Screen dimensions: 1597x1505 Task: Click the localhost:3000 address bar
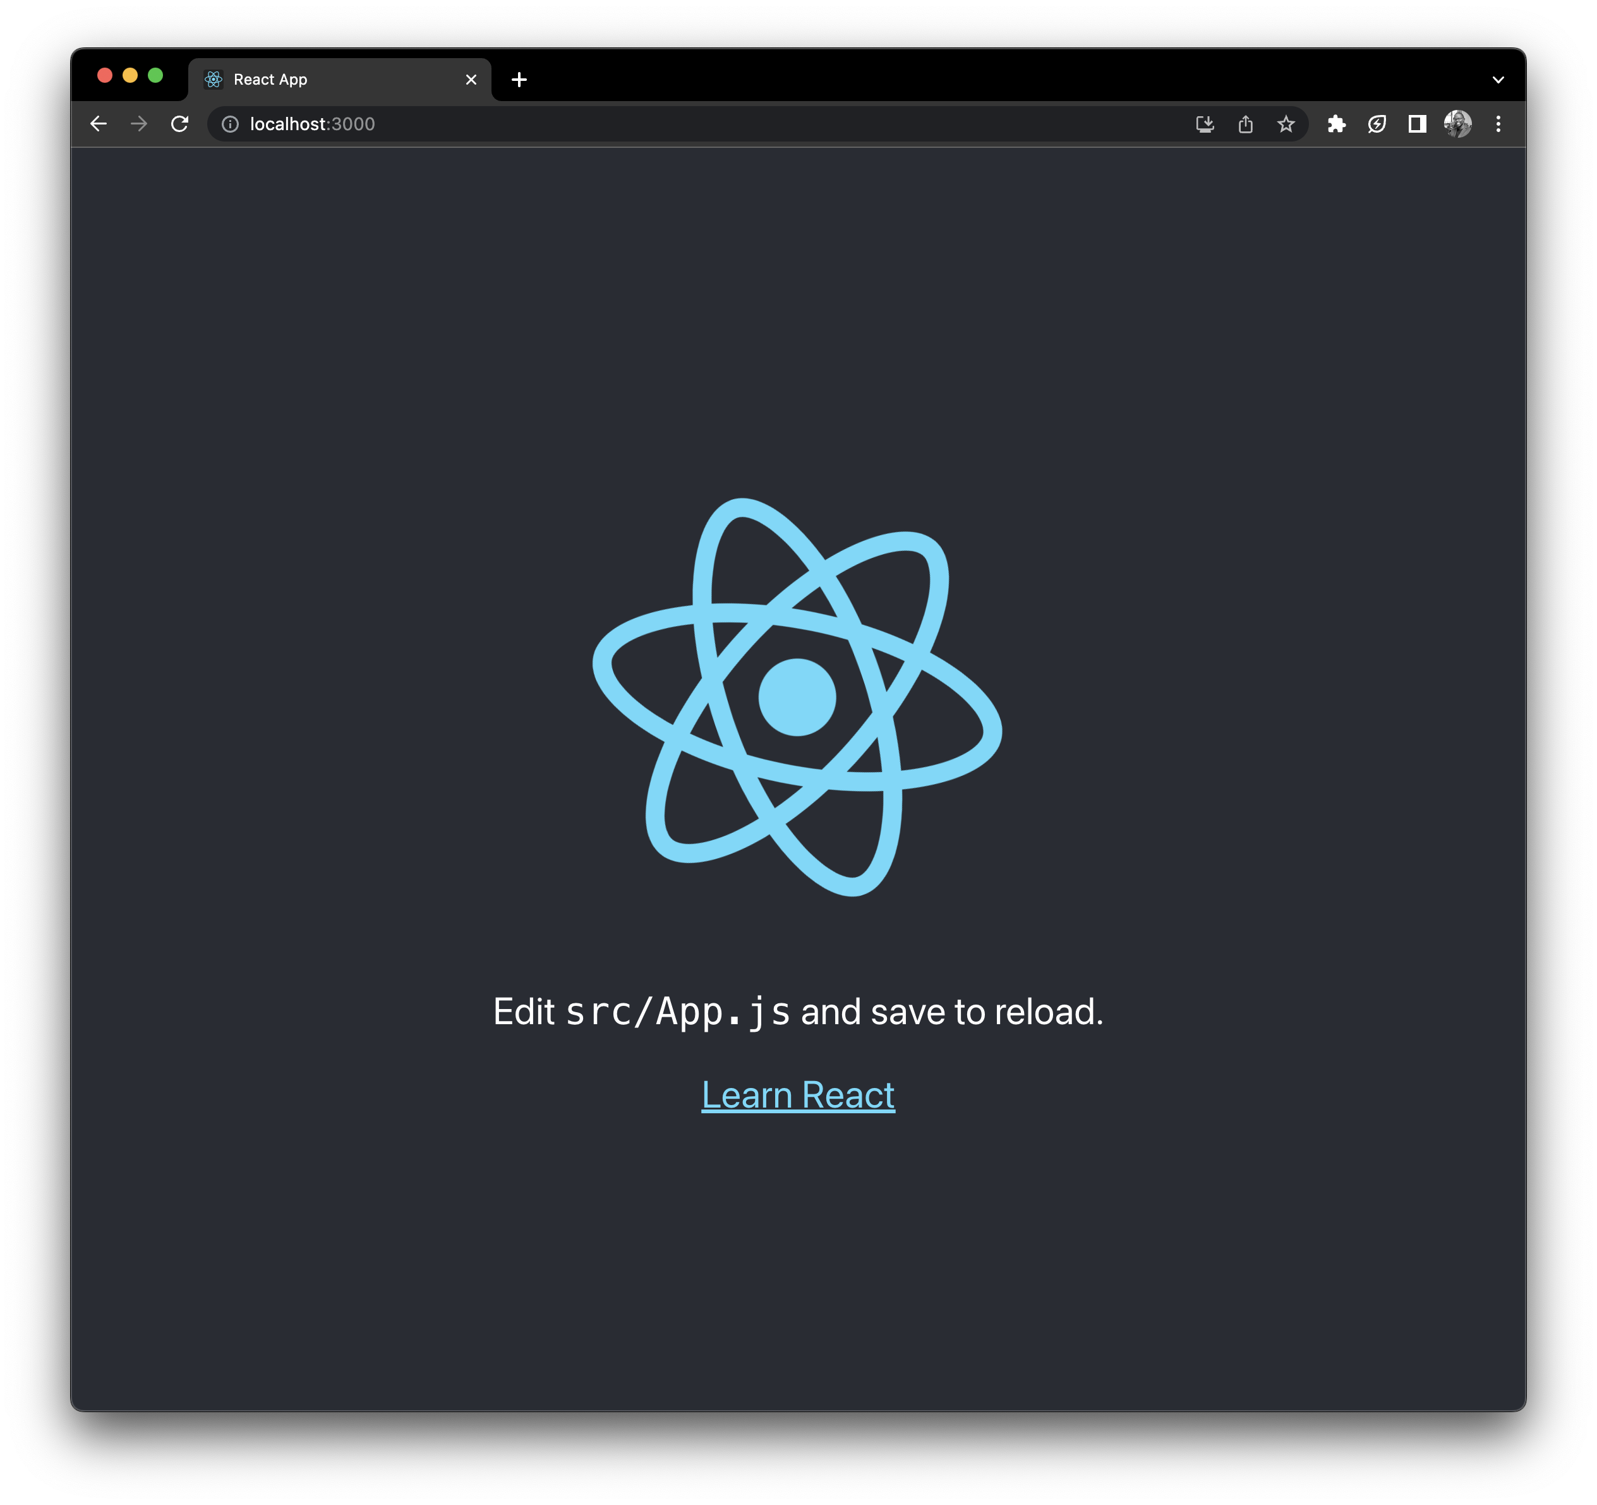pos(311,123)
